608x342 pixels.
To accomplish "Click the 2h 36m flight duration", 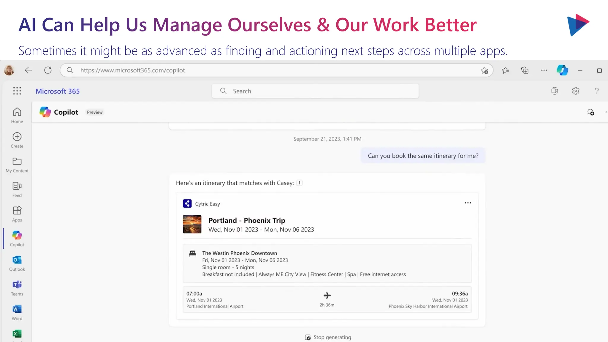I will tap(327, 305).
